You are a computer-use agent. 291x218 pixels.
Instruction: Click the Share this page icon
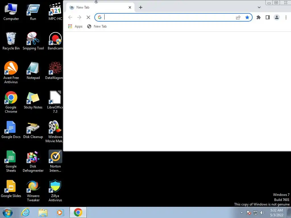pos(238,17)
